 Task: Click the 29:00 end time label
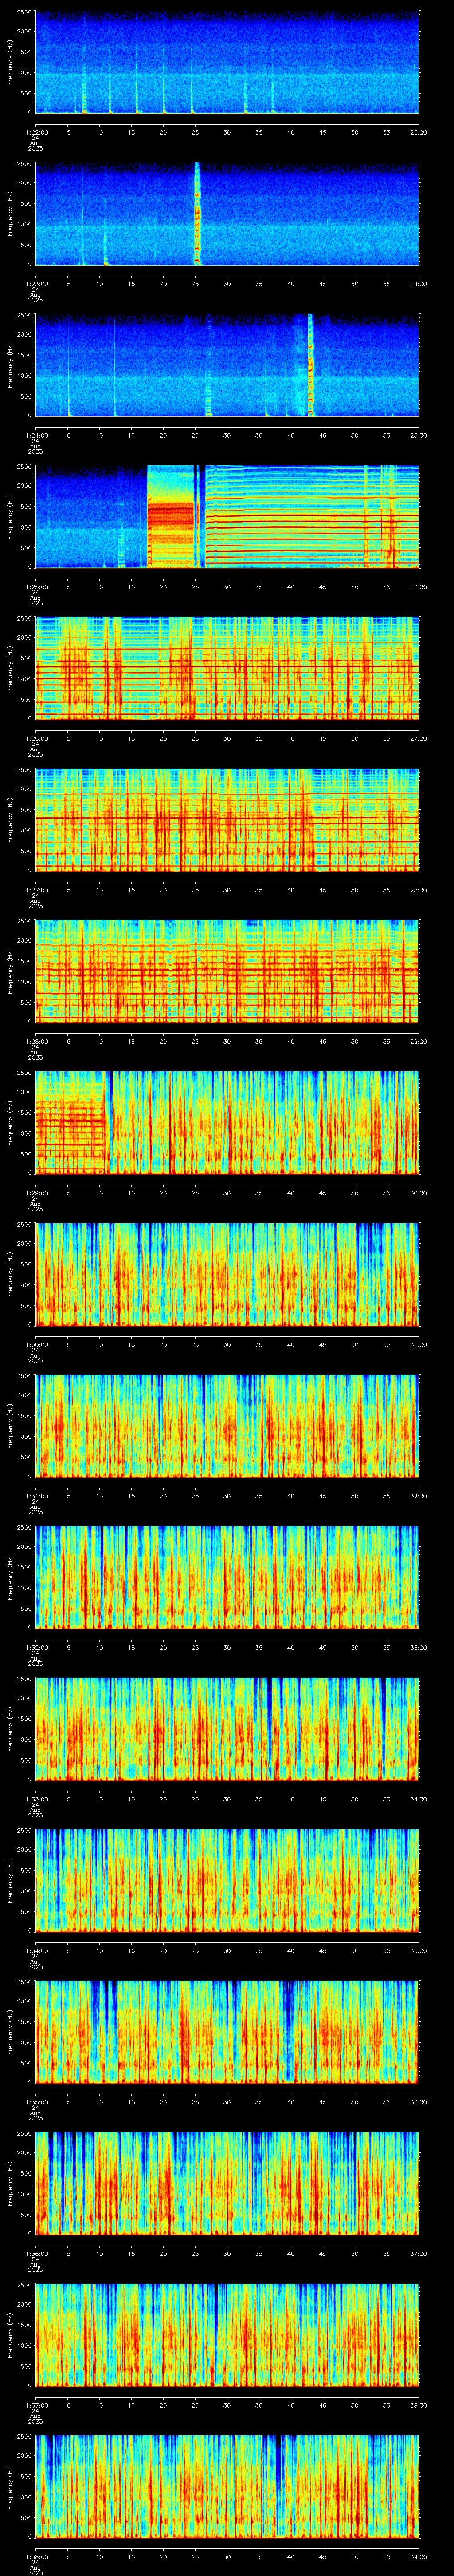coord(418,1041)
